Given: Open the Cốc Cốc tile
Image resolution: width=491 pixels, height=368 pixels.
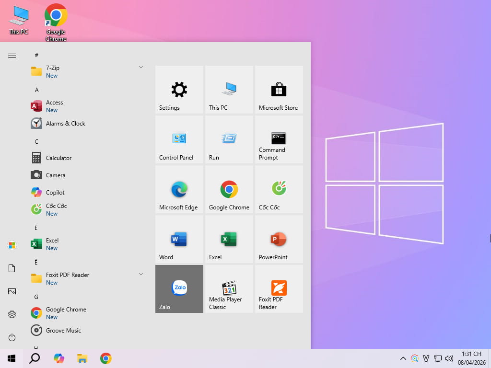Looking at the screenshot, I should (279, 189).
